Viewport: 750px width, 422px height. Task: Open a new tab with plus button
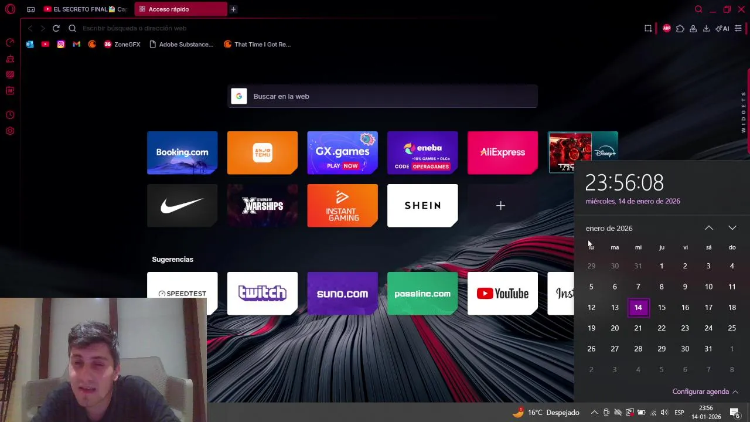(x=233, y=9)
